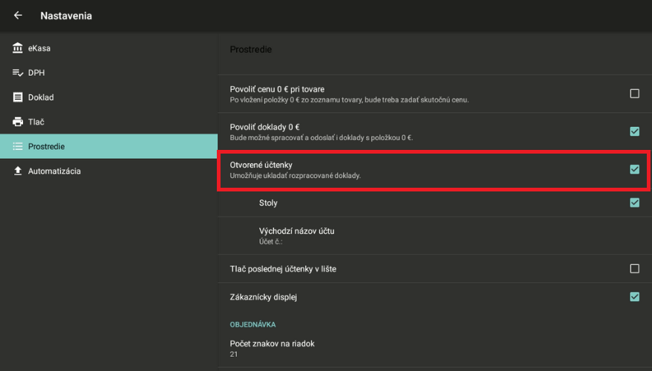This screenshot has width=652, height=371.
Task: Uncheck the 'Stoly' checkbox
Action: (634, 203)
